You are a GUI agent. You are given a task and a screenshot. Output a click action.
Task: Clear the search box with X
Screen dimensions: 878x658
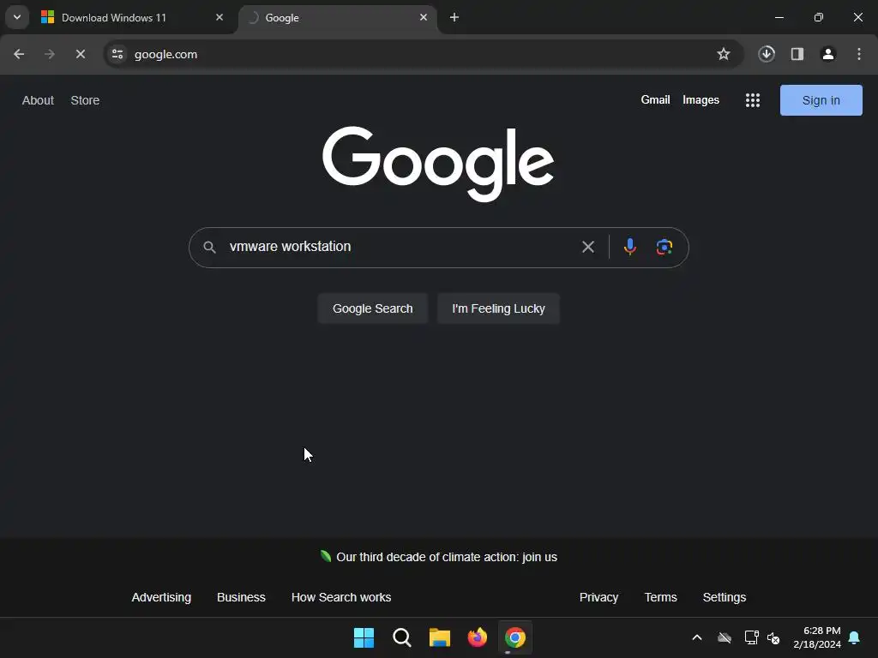click(588, 247)
